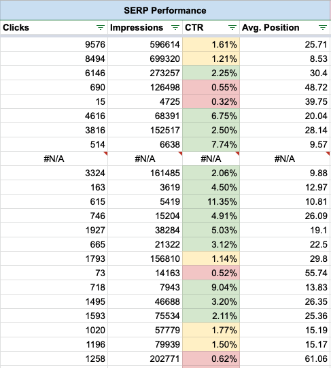
Task: Select the #N/A cell in Clicks column
Action: tap(54, 158)
